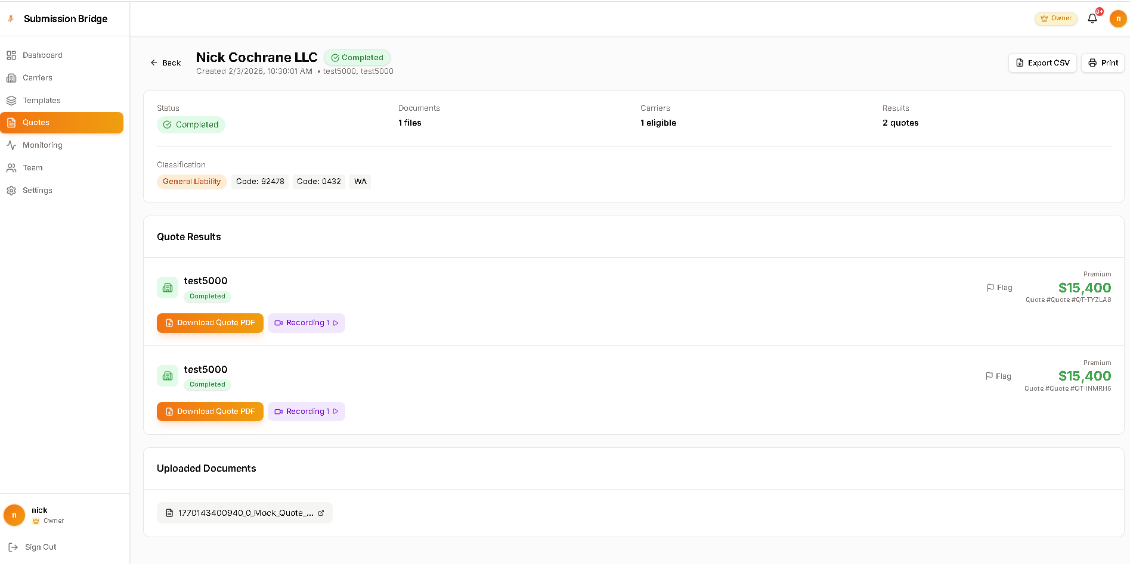The height and width of the screenshot is (564, 1130).
Task: Open Settings in the sidebar
Action: pos(37,191)
